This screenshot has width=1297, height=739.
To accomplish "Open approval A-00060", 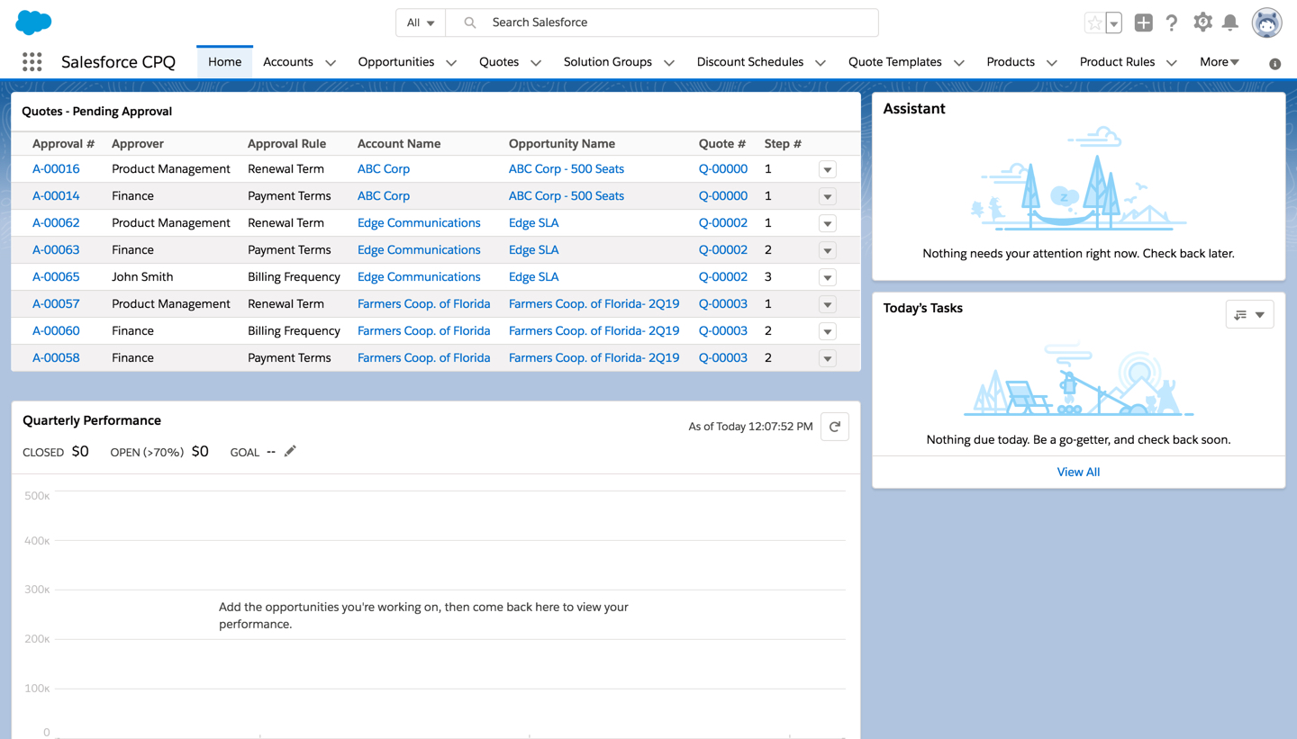I will coord(56,331).
